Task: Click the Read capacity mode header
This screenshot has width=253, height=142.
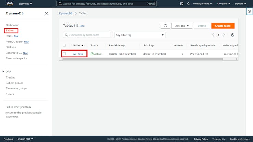Action: pyautogui.click(x=203, y=46)
